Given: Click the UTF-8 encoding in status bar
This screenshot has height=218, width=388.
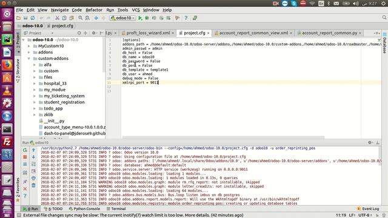Looking at the screenshot, I should coord(365,216).
